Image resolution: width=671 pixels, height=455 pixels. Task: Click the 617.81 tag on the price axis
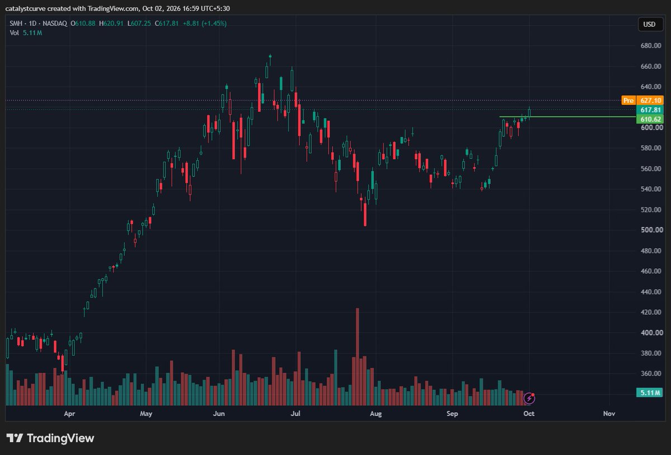(x=651, y=111)
